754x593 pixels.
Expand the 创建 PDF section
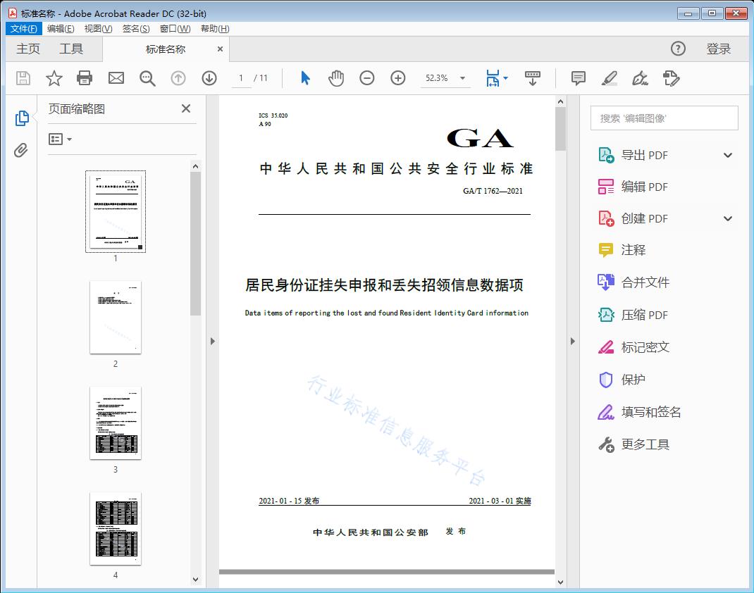coord(728,219)
